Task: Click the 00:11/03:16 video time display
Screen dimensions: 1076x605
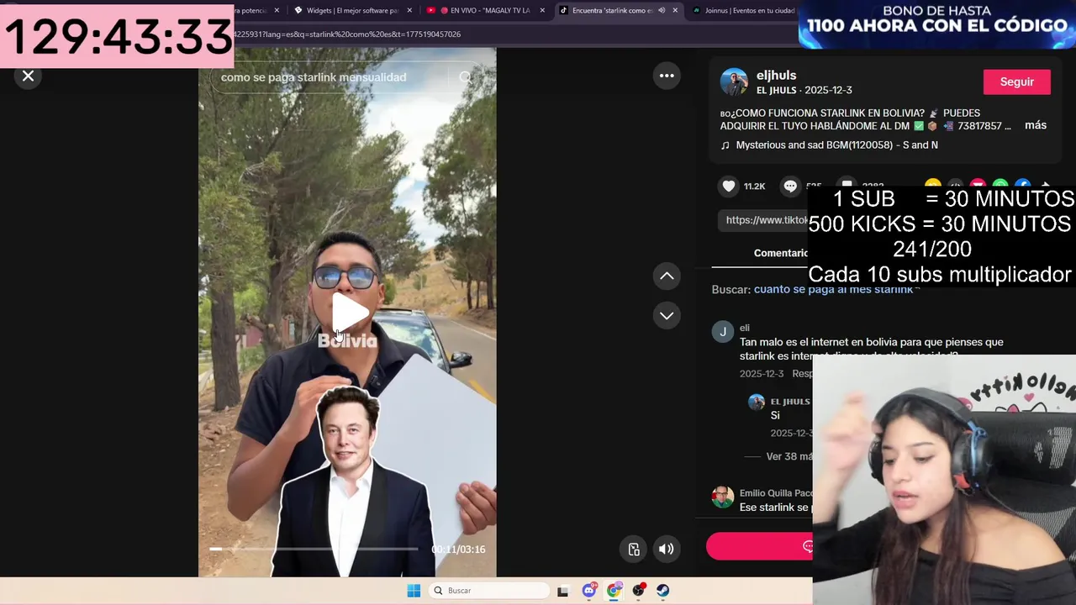Action: point(458,550)
